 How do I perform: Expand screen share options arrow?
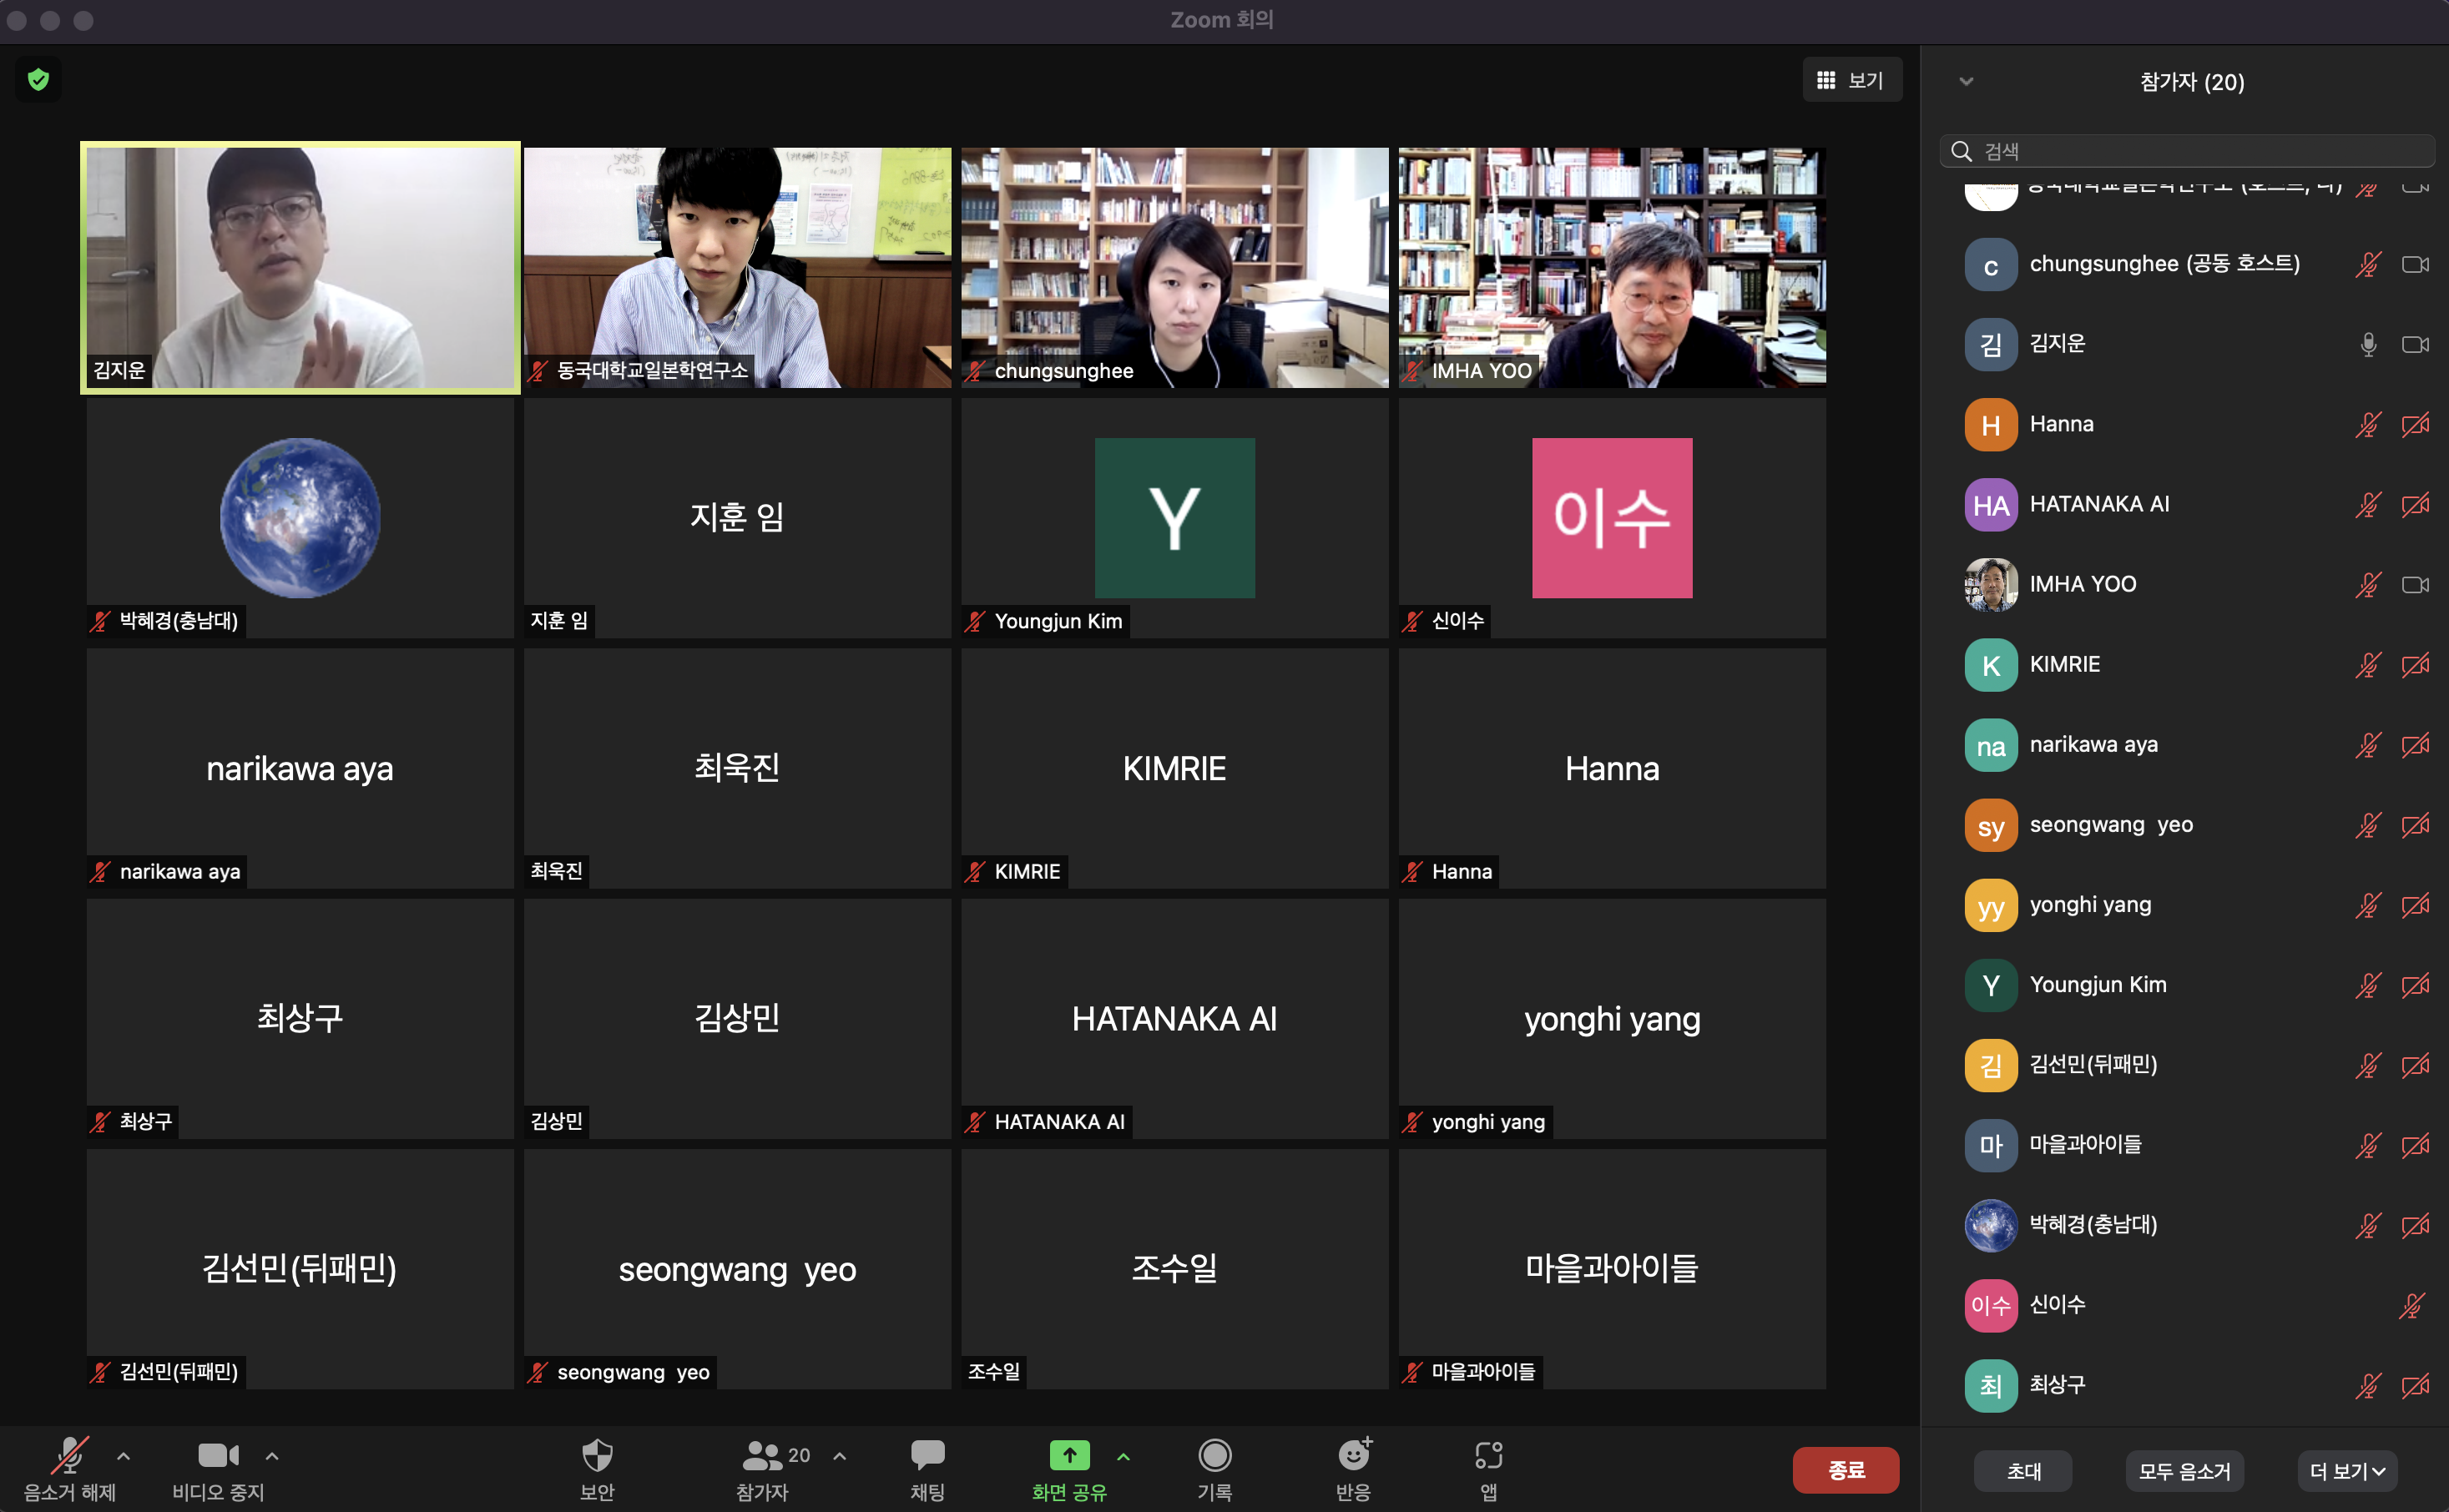(x=1124, y=1456)
